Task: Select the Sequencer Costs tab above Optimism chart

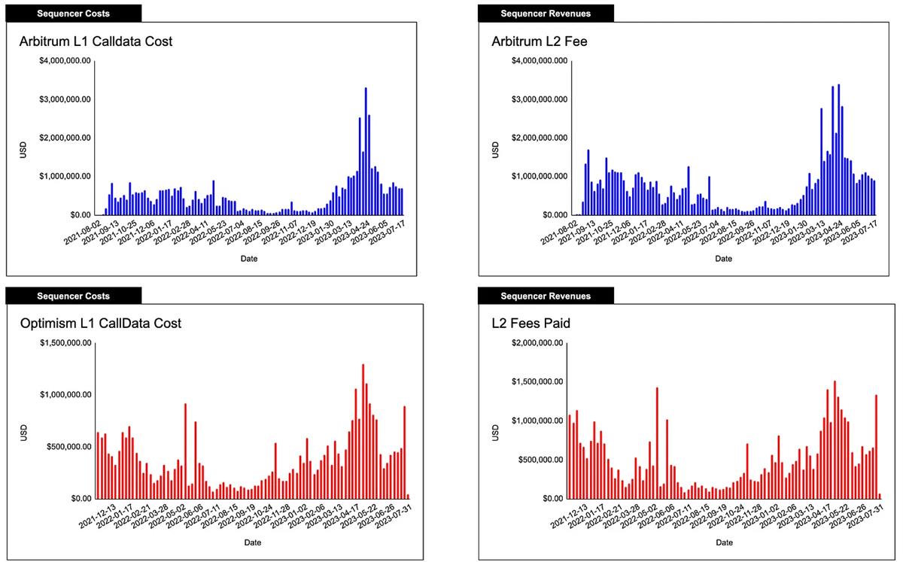Action: click(73, 296)
